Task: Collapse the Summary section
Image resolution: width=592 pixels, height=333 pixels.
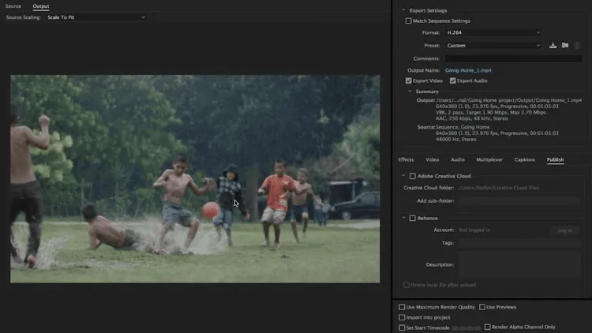Action: tap(409, 92)
